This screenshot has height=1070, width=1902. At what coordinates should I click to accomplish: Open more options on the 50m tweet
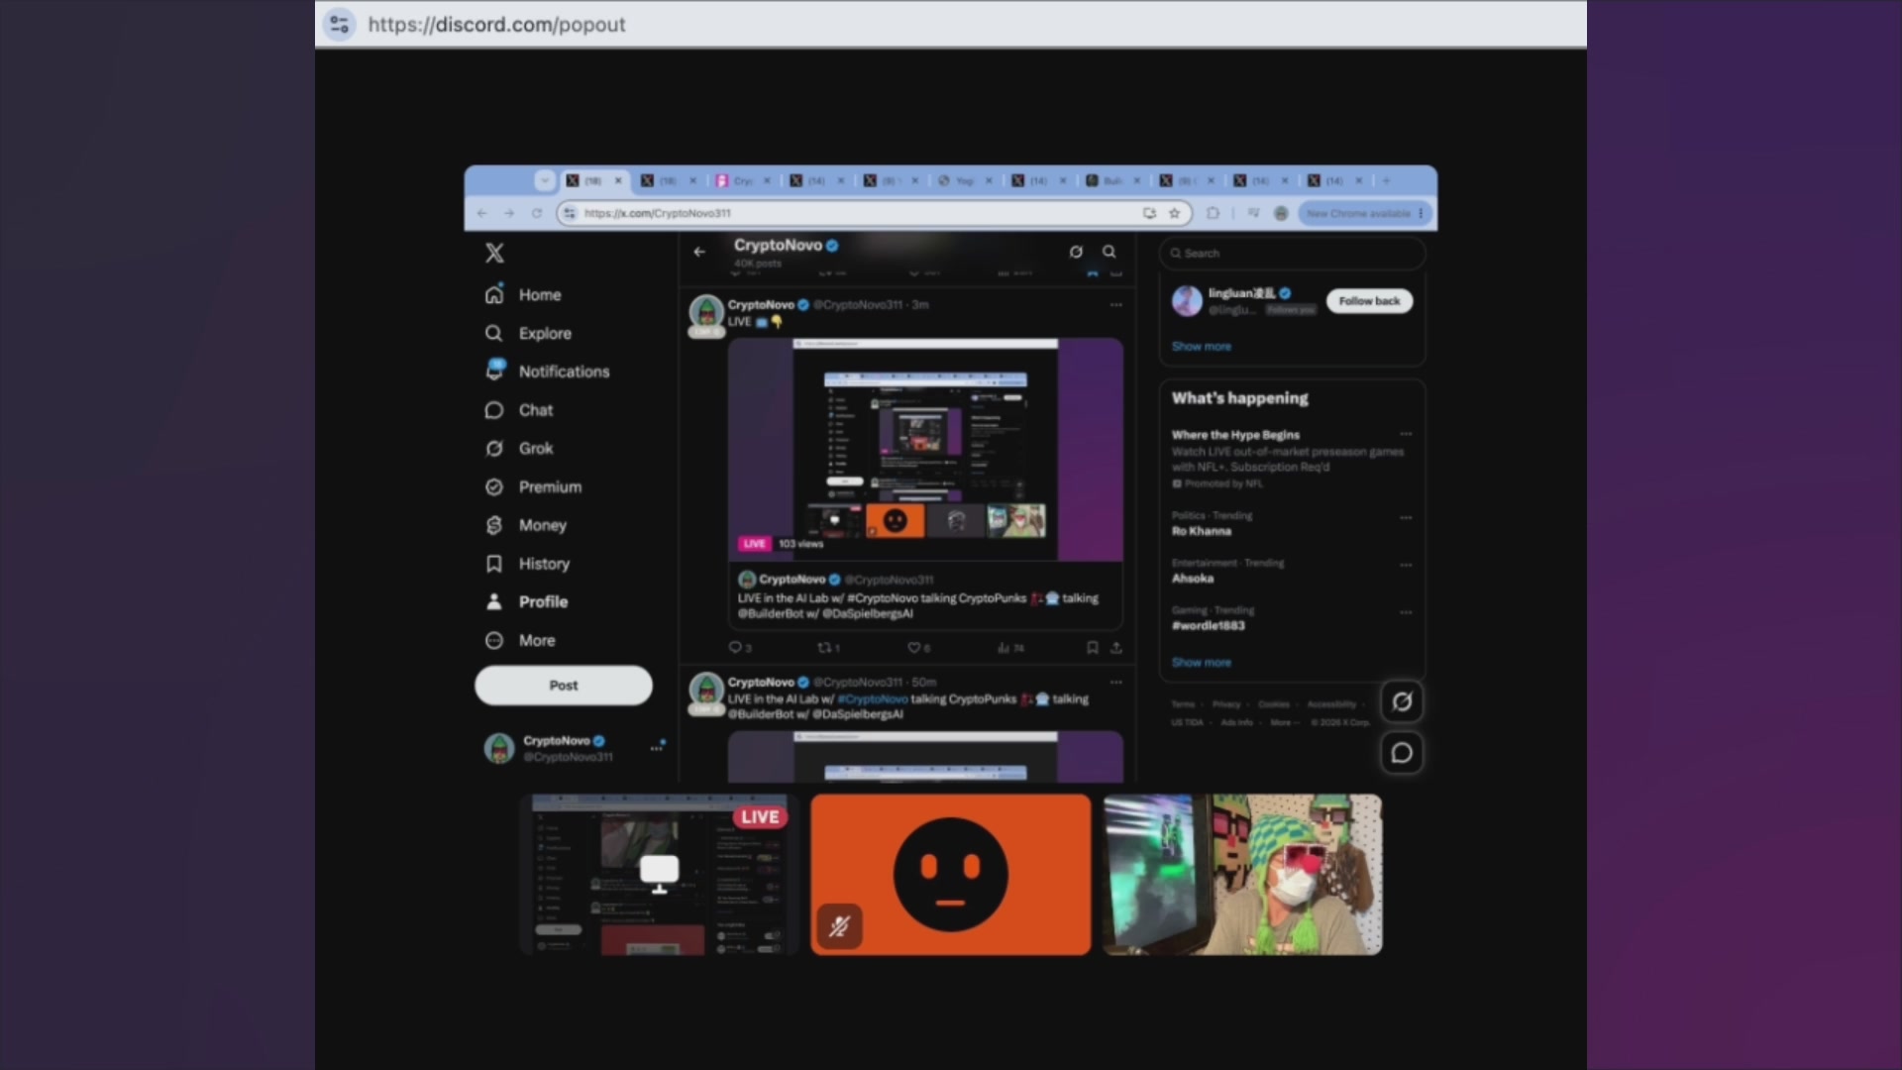point(1116,683)
